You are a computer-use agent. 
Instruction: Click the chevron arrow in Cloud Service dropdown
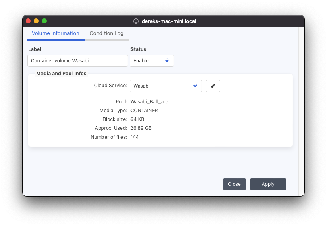[x=195, y=86]
